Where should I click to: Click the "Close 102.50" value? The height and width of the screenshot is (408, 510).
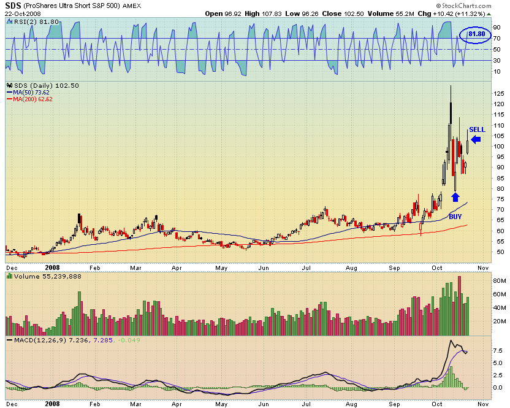pos(343,13)
